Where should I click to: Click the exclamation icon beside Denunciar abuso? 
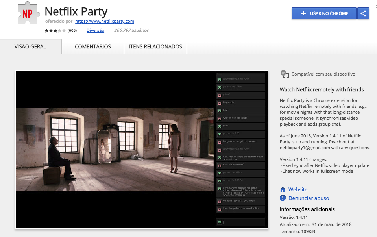click(283, 198)
